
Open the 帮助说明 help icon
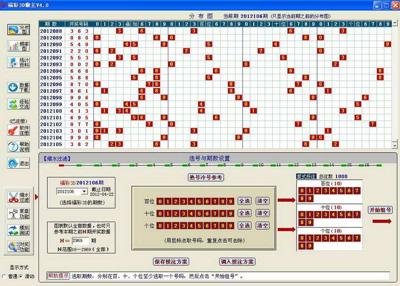19,147
